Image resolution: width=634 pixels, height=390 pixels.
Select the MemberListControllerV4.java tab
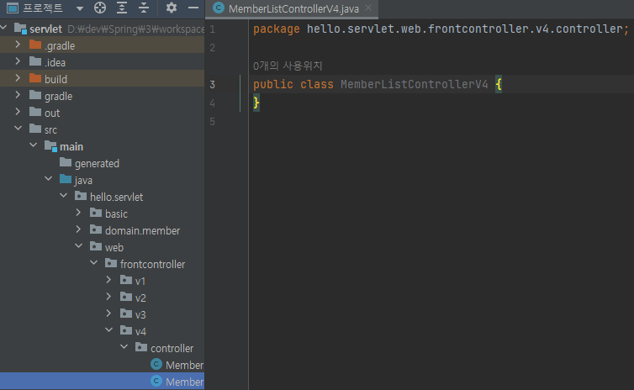coord(293,8)
